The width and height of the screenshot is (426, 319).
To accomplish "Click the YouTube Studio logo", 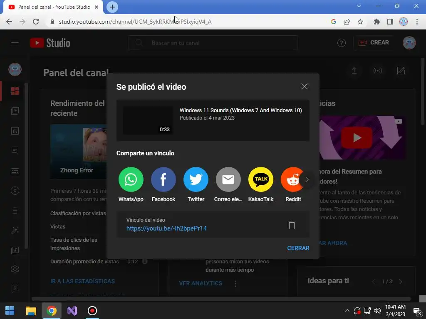I will point(50,43).
